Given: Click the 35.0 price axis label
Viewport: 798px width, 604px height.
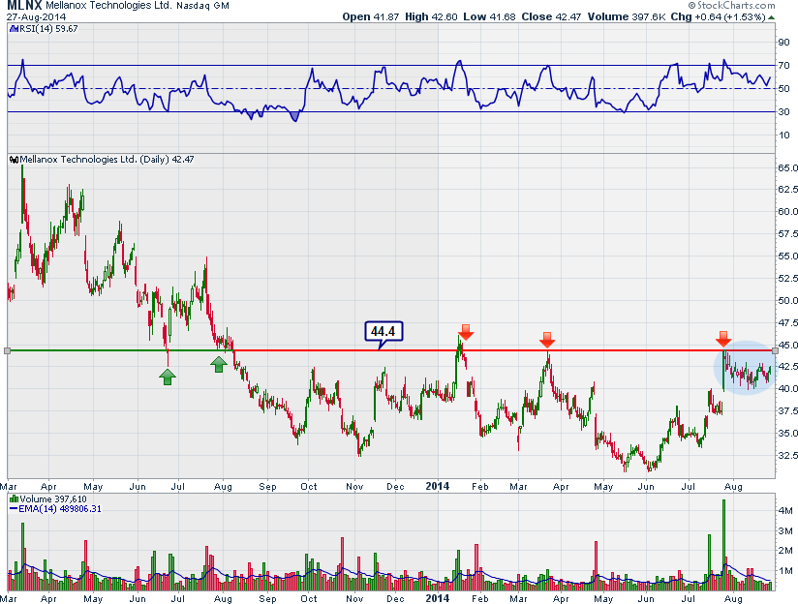Looking at the screenshot, I should 787,434.
